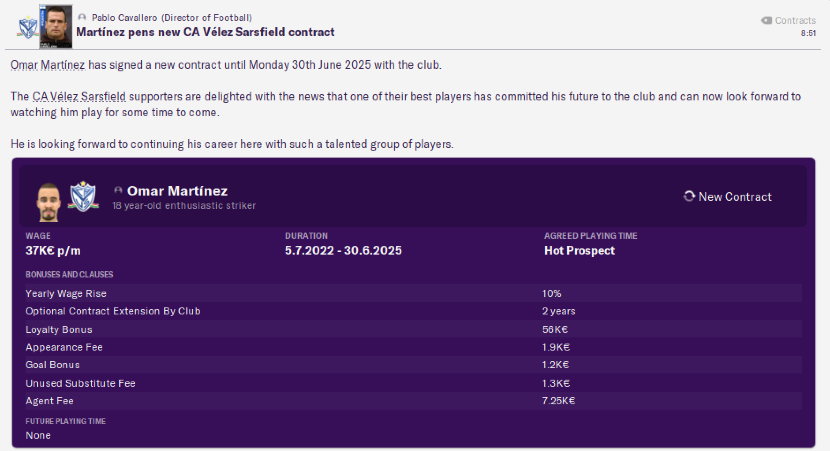The image size is (830, 451).
Task: Select the Yearly Wage Rise row
Action: (x=413, y=293)
